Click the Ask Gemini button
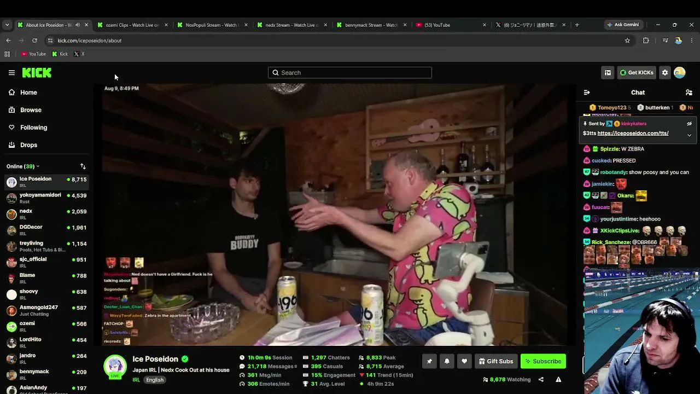The width and height of the screenshot is (700, 394). 622,25
